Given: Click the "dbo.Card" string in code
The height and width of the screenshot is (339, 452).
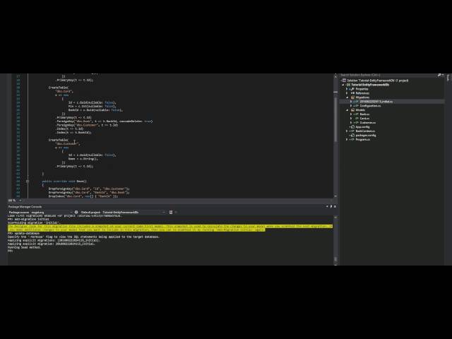Looking at the screenshot, I should 64,91.
